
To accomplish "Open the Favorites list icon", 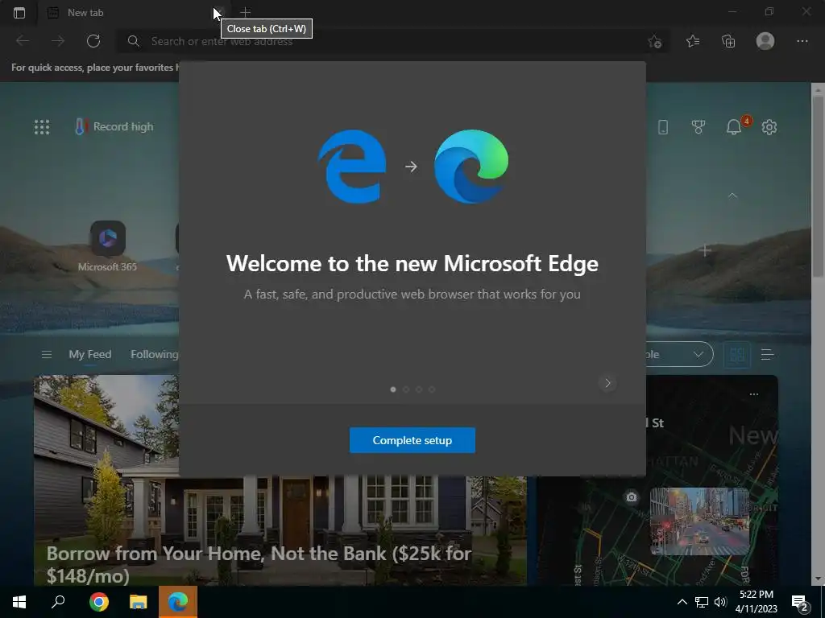I will 693,41.
